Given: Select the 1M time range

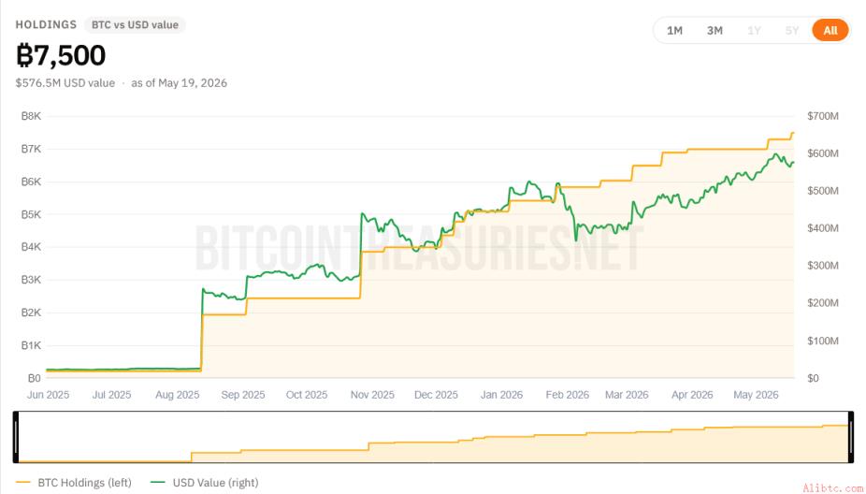Looking at the screenshot, I should tap(674, 30).
